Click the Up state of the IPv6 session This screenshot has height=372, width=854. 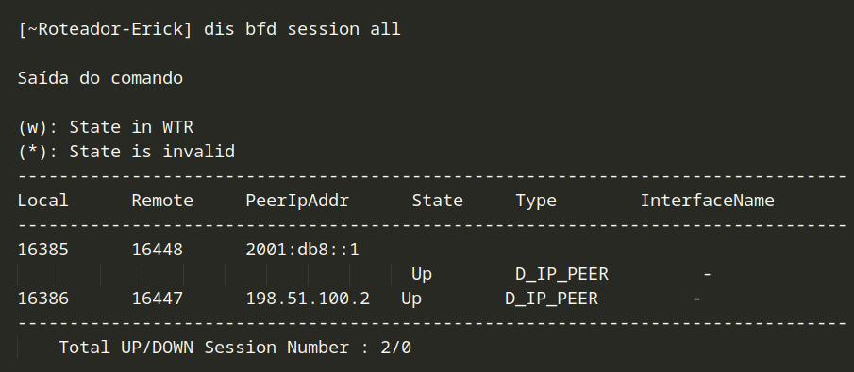coord(422,275)
